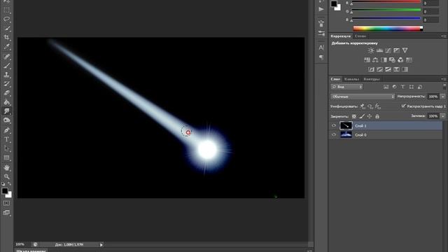Image resolution: width=448 pixels, height=252 pixels.
Task: Select the Paint Bucket tool
Action: click(x=6, y=102)
